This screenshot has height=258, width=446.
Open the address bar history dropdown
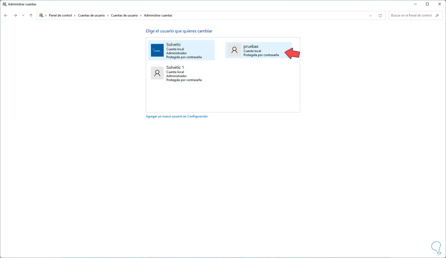pyautogui.click(x=370, y=16)
